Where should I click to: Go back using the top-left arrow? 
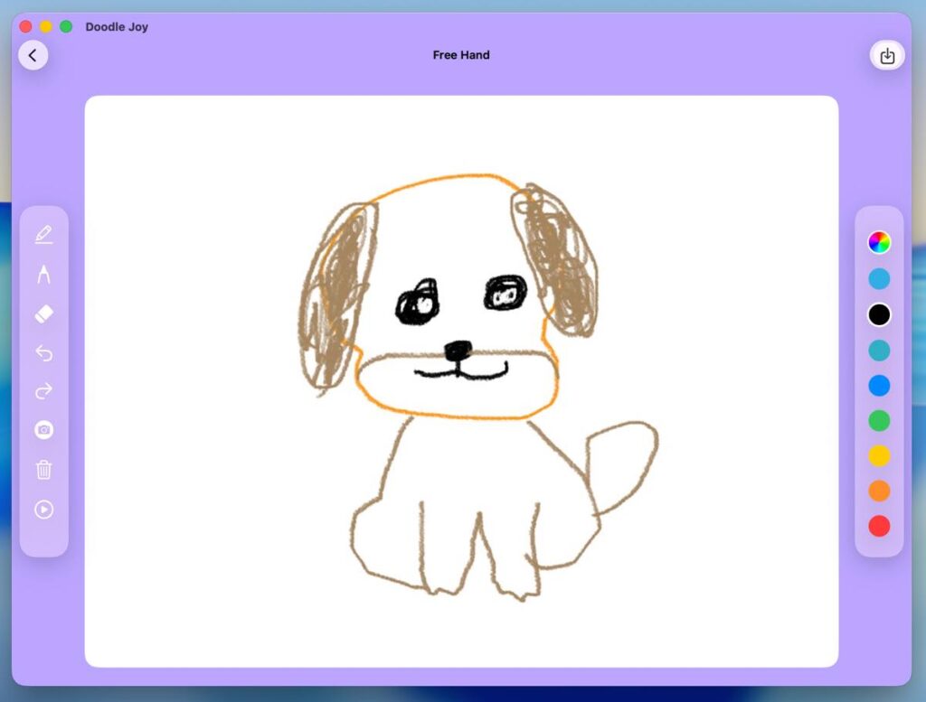pos(33,55)
